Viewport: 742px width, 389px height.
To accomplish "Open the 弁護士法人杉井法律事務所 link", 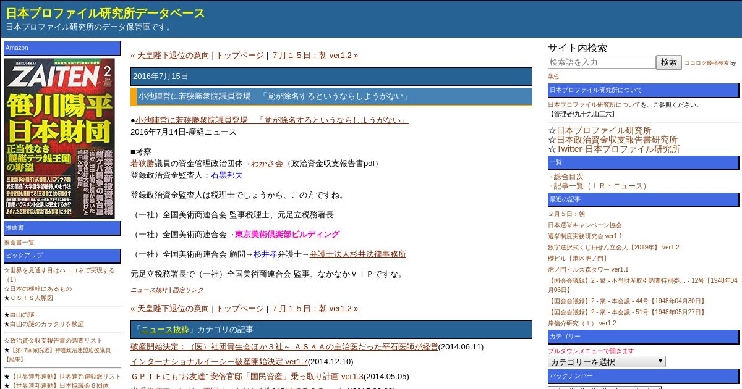I will [x=358, y=254].
